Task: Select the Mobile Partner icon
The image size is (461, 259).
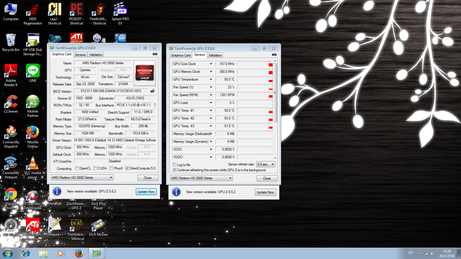Action: pyautogui.click(x=33, y=106)
